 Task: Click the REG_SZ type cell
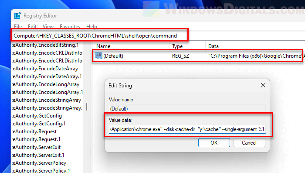point(180,56)
